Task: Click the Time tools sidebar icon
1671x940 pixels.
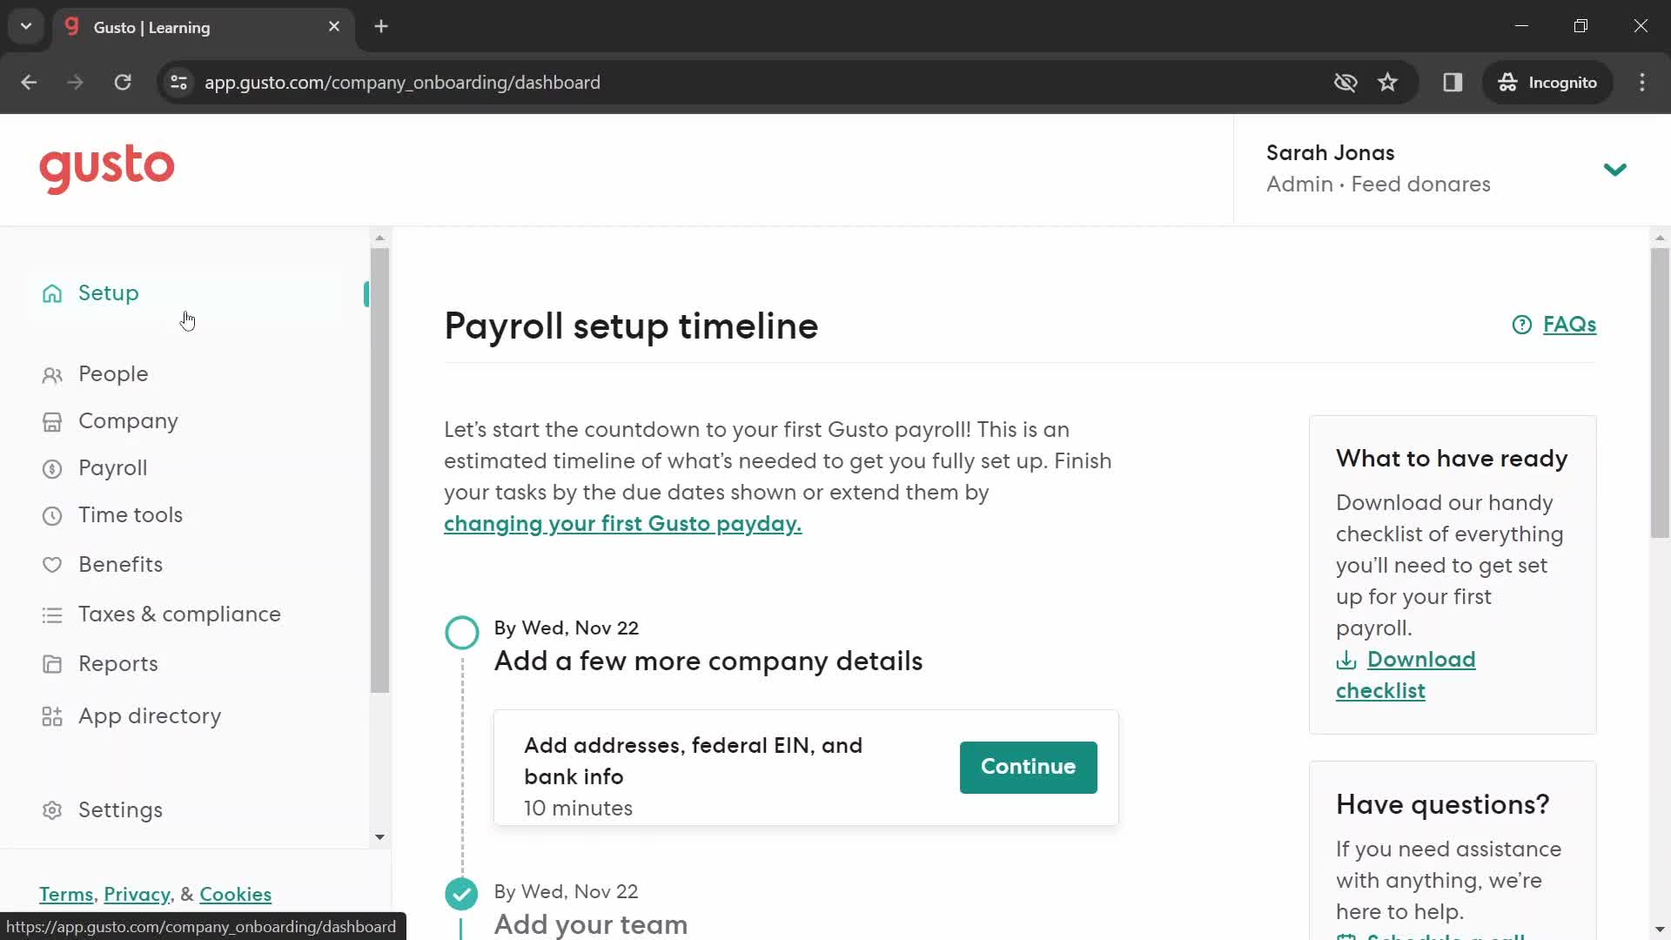Action: (51, 514)
